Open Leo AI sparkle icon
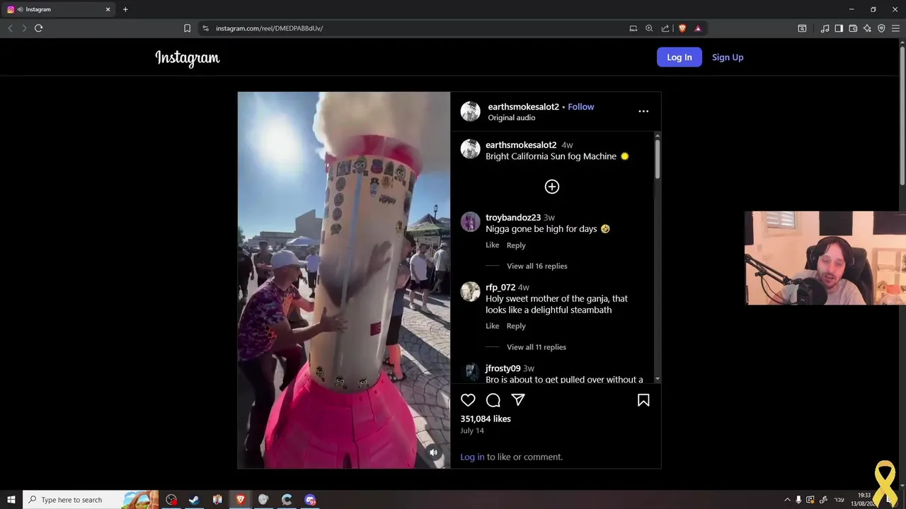This screenshot has height=509, width=906. [x=867, y=28]
